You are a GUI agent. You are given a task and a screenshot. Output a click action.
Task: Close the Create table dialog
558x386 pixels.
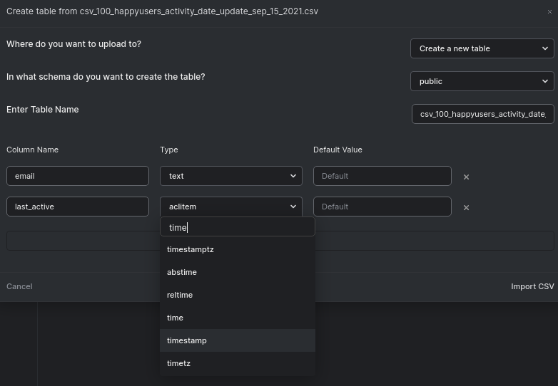click(x=549, y=12)
